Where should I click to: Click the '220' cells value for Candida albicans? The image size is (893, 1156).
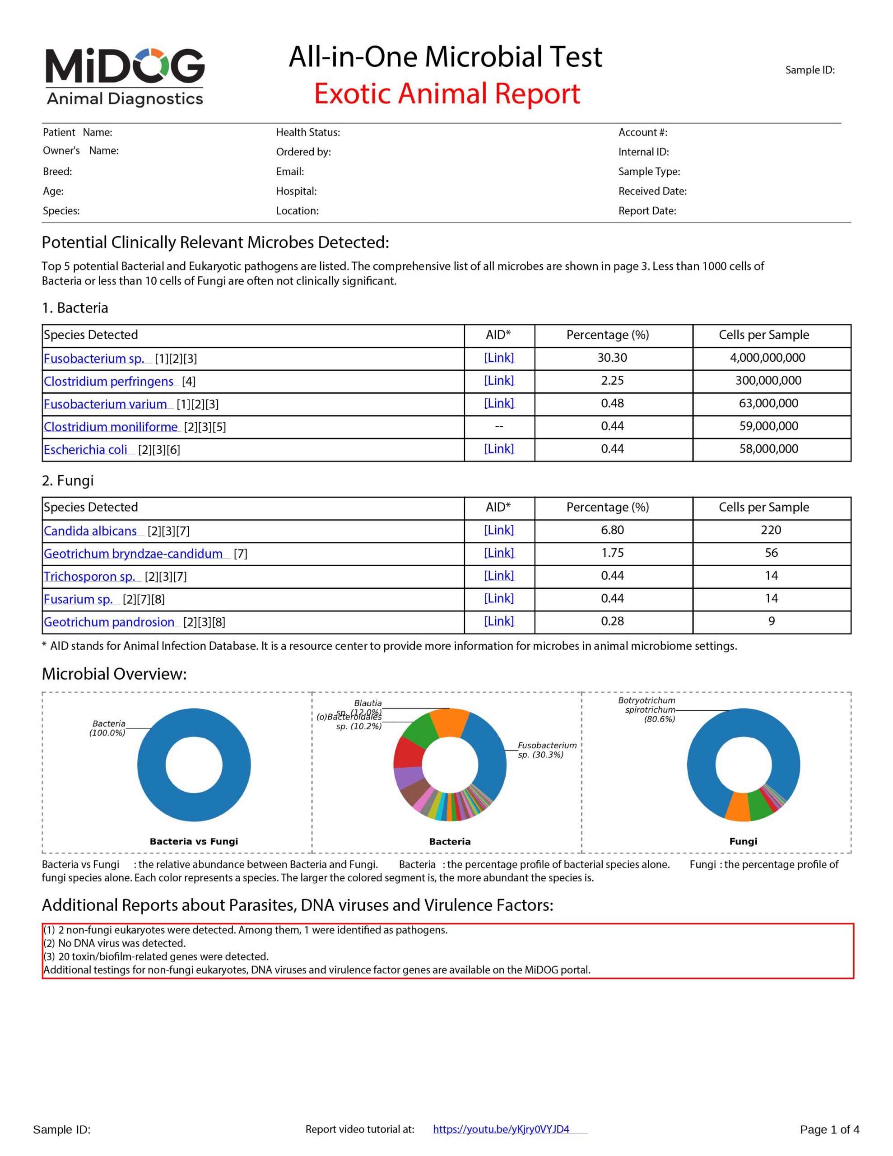point(771,531)
